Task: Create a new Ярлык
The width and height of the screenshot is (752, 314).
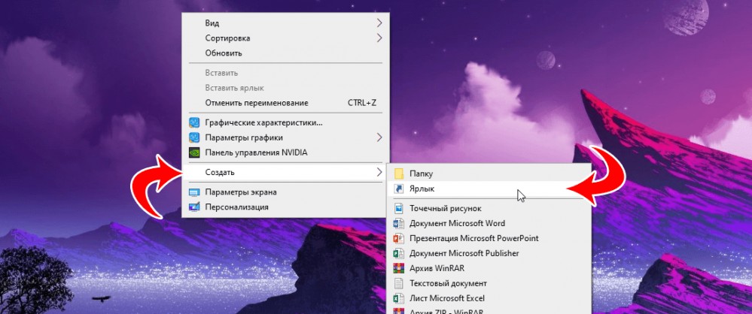Action: 489,189
